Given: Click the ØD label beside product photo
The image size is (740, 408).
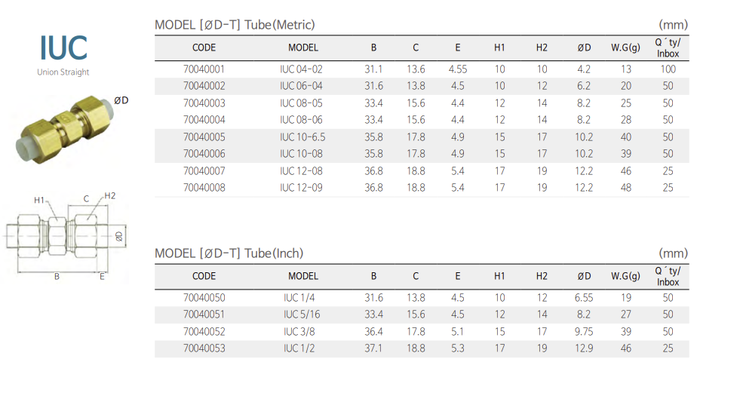Looking at the screenshot, I should pyautogui.click(x=121, y=100).
